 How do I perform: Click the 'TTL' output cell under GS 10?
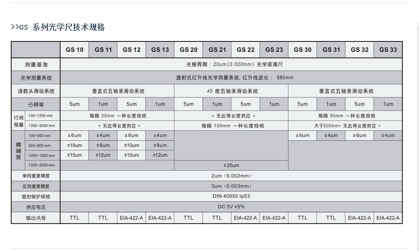coord(75,218)
